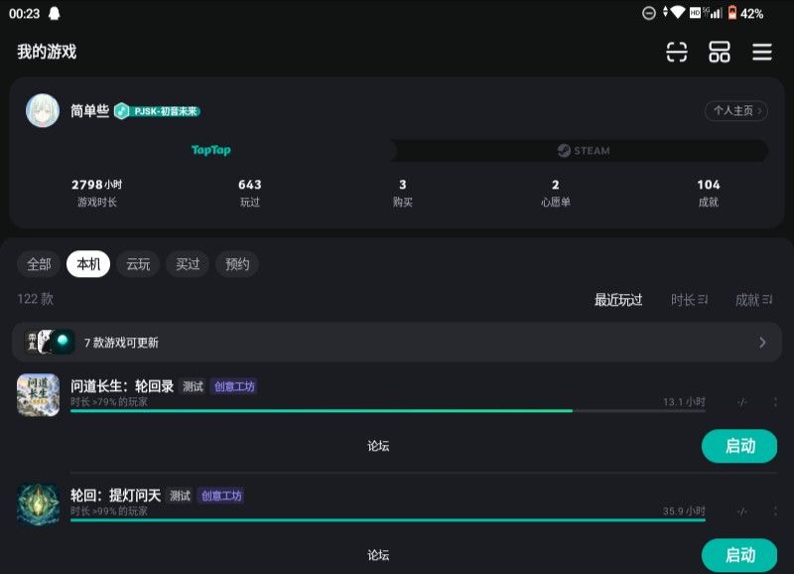Open 论坛 for 轮回：提灯问天
The width and height of the screenshot is (794, 574).
tap(378, 555)
